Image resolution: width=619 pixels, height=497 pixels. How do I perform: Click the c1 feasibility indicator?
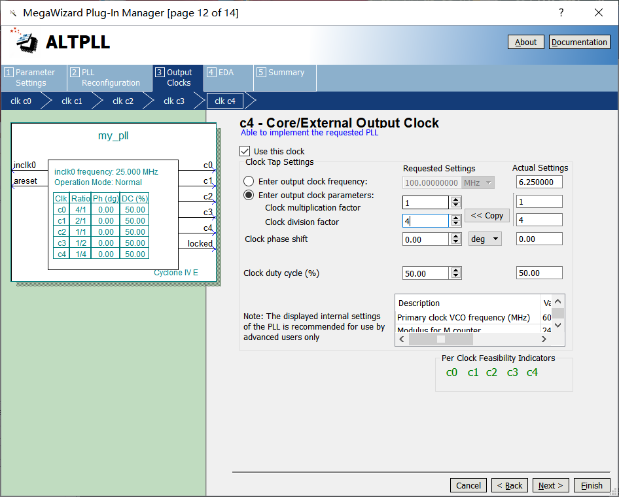pyautogui.click(x=473, y=372)
